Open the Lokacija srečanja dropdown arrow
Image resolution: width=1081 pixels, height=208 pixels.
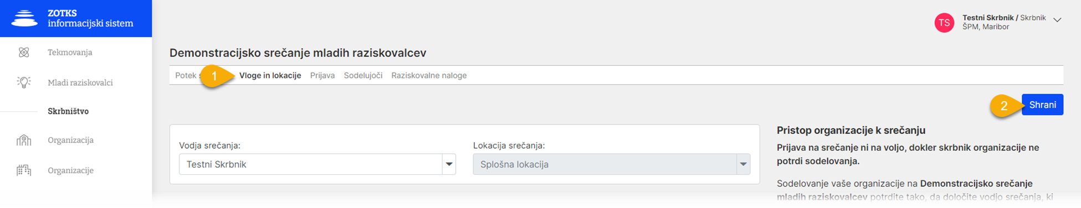[743, 164]
